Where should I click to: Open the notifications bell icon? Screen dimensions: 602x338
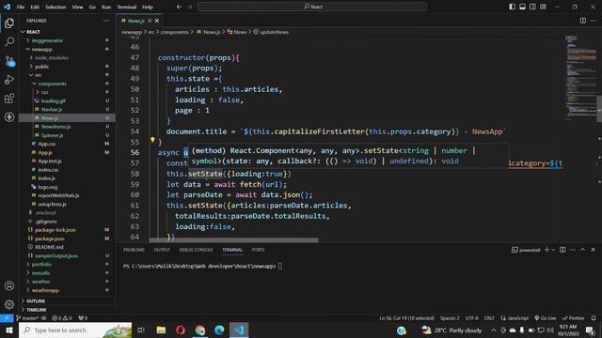[x=594, y=318]
